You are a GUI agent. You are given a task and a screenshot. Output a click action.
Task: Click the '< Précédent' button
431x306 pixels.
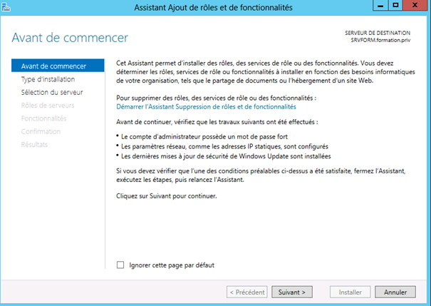point(247,292)
